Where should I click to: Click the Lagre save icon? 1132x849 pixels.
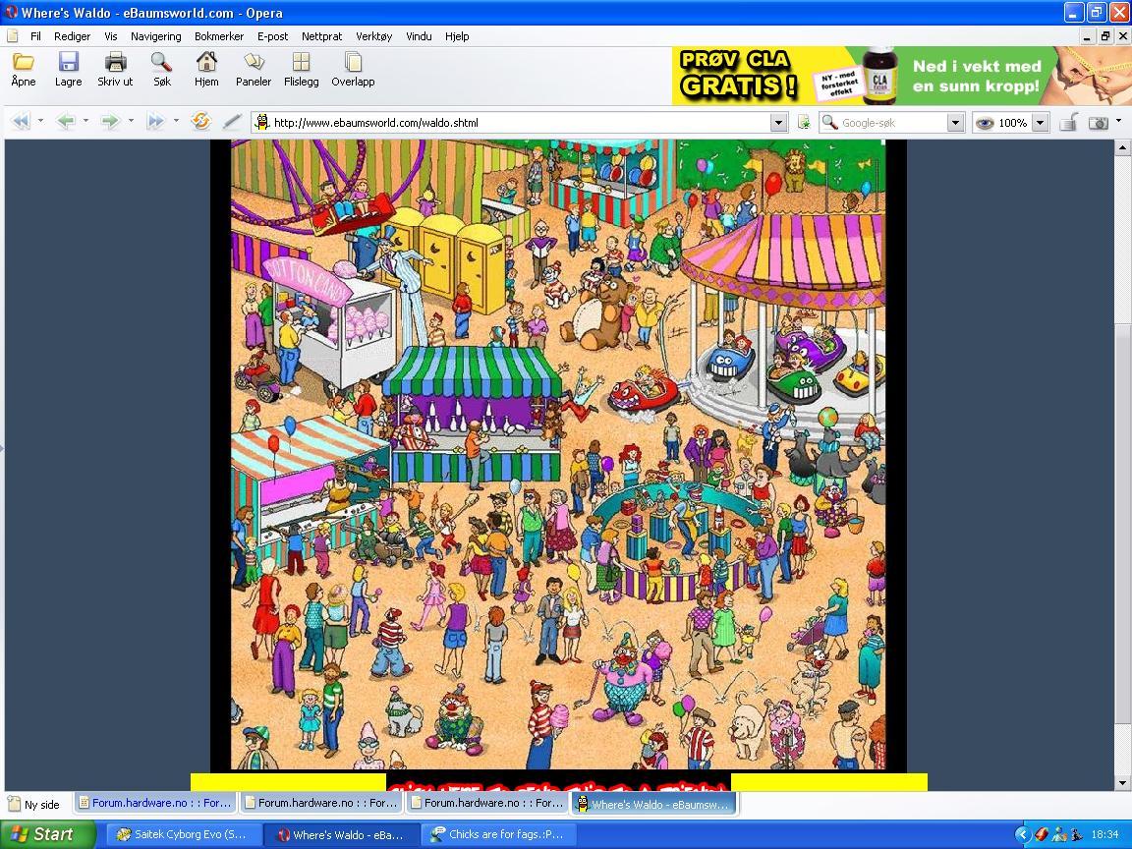68,62
